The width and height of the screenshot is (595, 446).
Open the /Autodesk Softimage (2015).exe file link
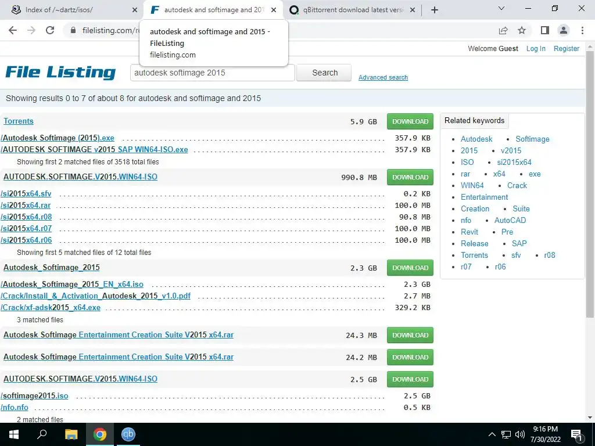58,138
